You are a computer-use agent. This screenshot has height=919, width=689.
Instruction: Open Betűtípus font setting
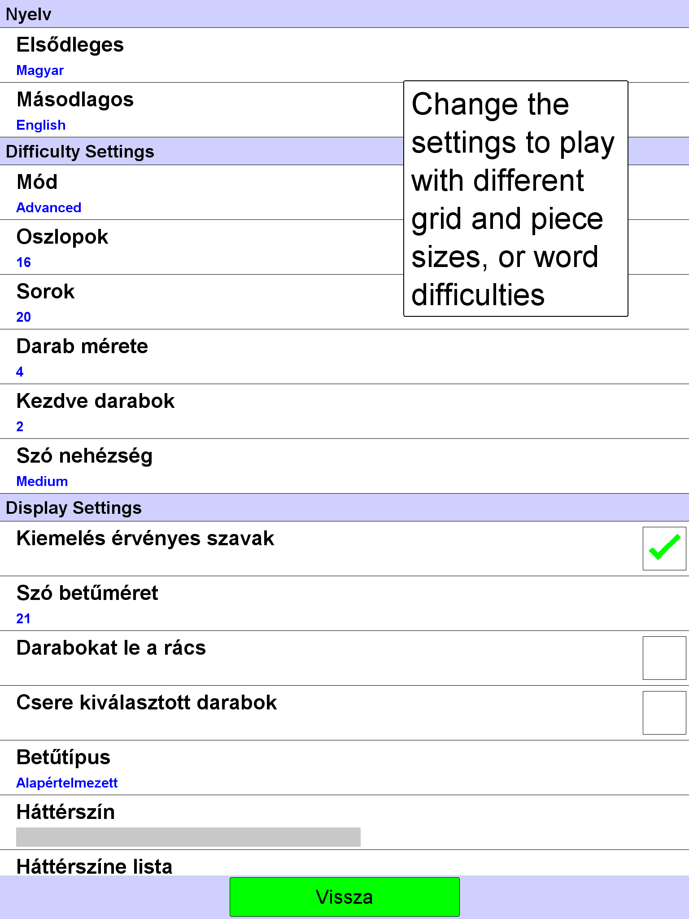pyautogui.click(x=344, y=768)
